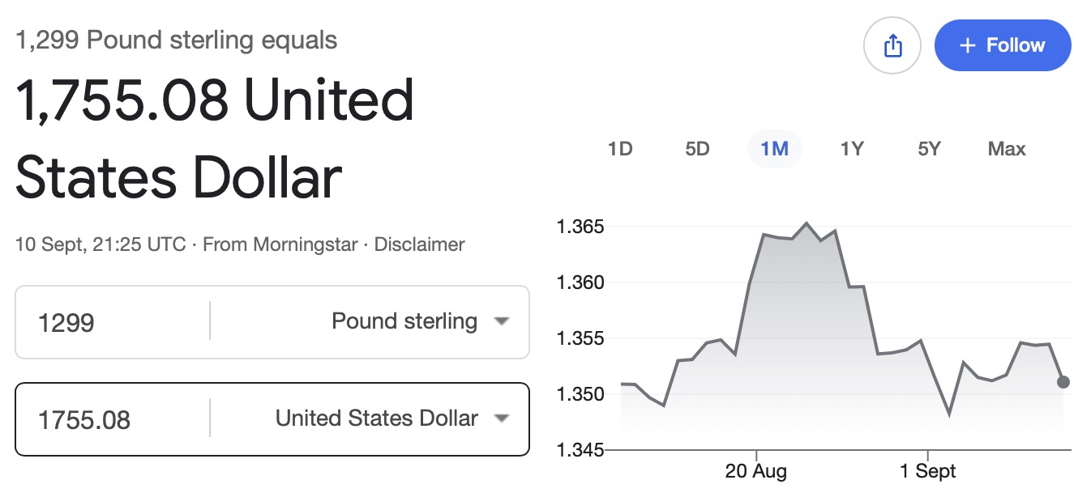Focus the 1755.08 amount input field
1091x497 pixels.
[113, 420]
